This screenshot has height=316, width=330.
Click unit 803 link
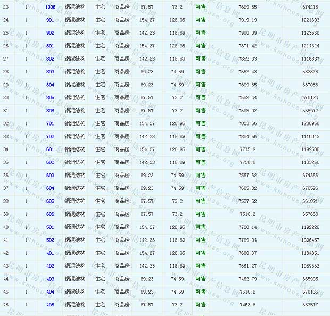[x=50, y=72]
